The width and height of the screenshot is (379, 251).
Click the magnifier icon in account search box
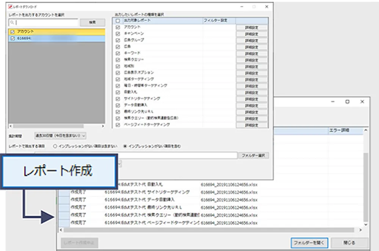pyautogui.click(x=11, y=23)
